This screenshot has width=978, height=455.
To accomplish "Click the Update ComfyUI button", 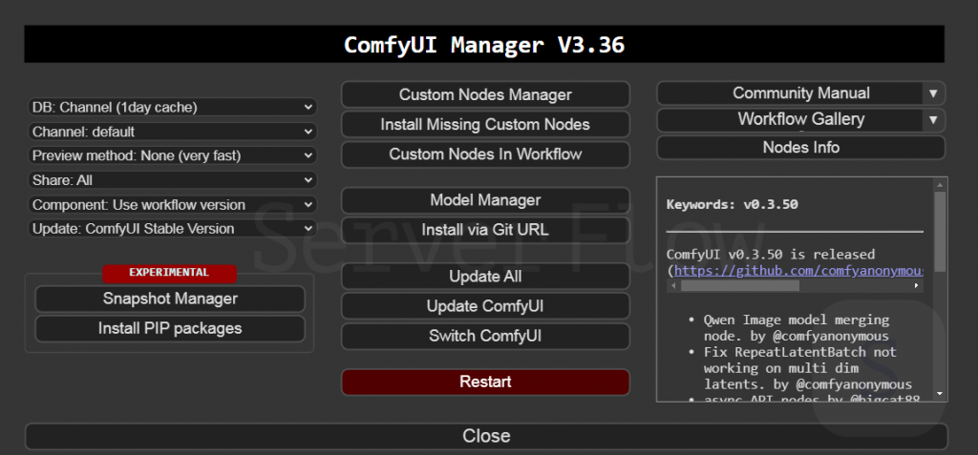I will point(485,306).
